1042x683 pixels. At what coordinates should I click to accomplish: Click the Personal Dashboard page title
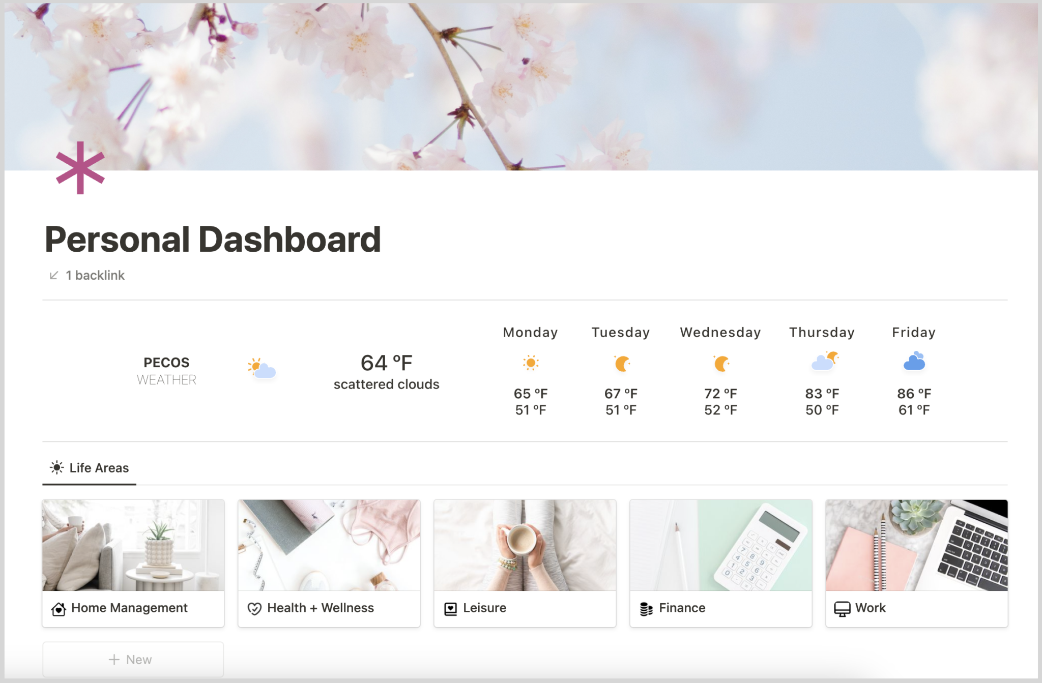tap(212, 239)
